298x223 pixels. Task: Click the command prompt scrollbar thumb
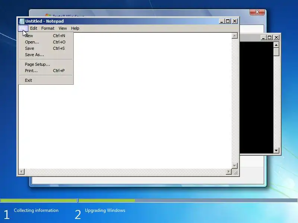(276, 52)
